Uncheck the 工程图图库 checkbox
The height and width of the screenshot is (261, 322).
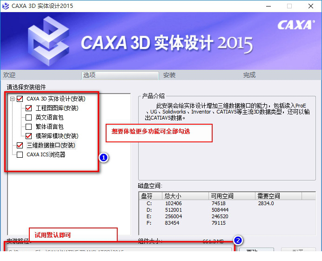28,108
